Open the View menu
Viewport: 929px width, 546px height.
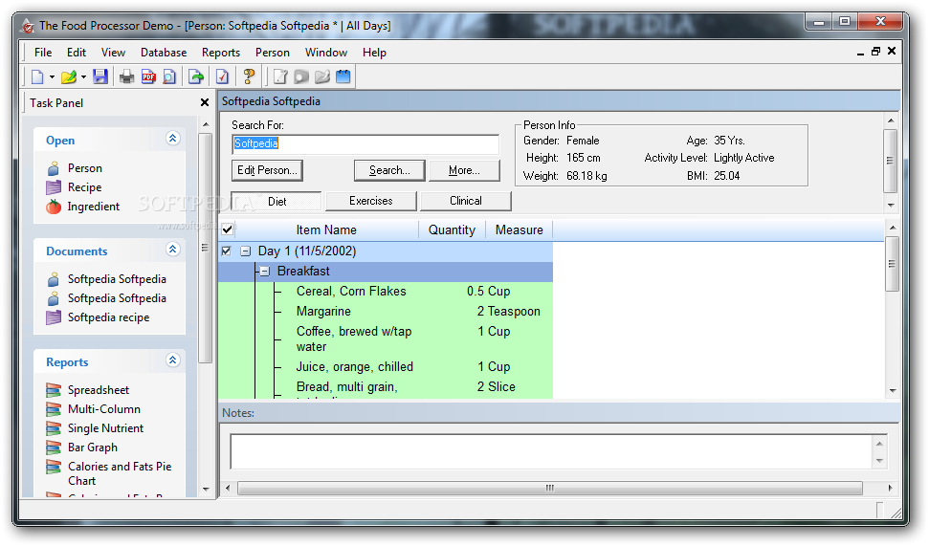point(113,53)
